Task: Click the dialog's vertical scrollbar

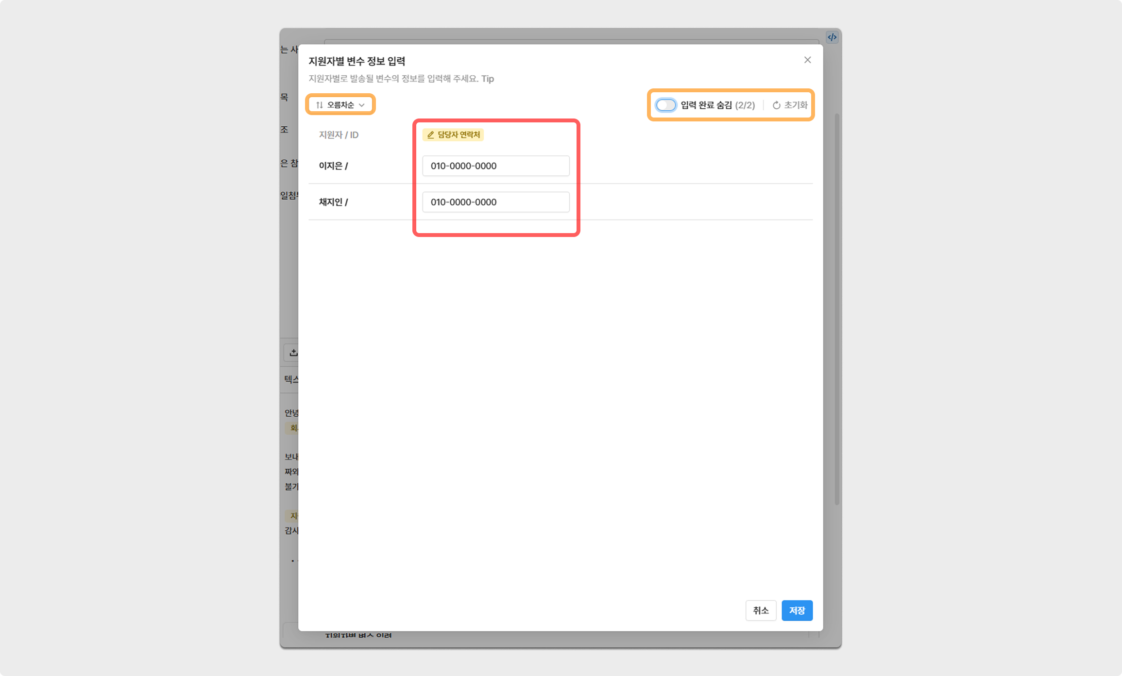Action: [x=836, y=311]
